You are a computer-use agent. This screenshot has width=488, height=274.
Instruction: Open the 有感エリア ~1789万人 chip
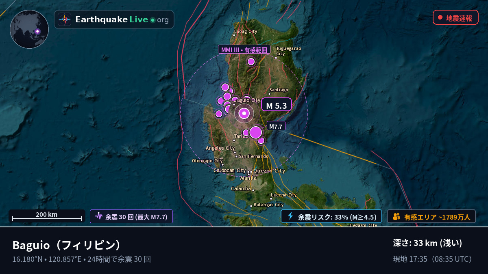click(x=431, y=217)
